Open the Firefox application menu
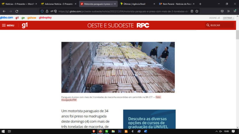The image size is (239, 134). tap(235, 11)
